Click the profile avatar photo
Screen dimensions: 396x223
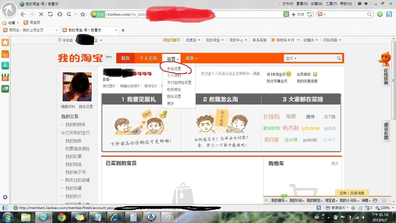click(77, 87)
